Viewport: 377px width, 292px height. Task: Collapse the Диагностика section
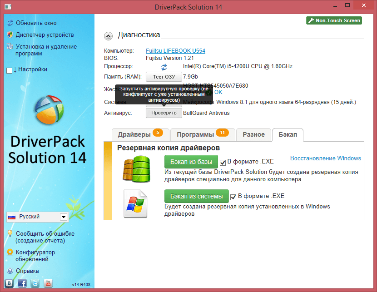tap(108, 36)
